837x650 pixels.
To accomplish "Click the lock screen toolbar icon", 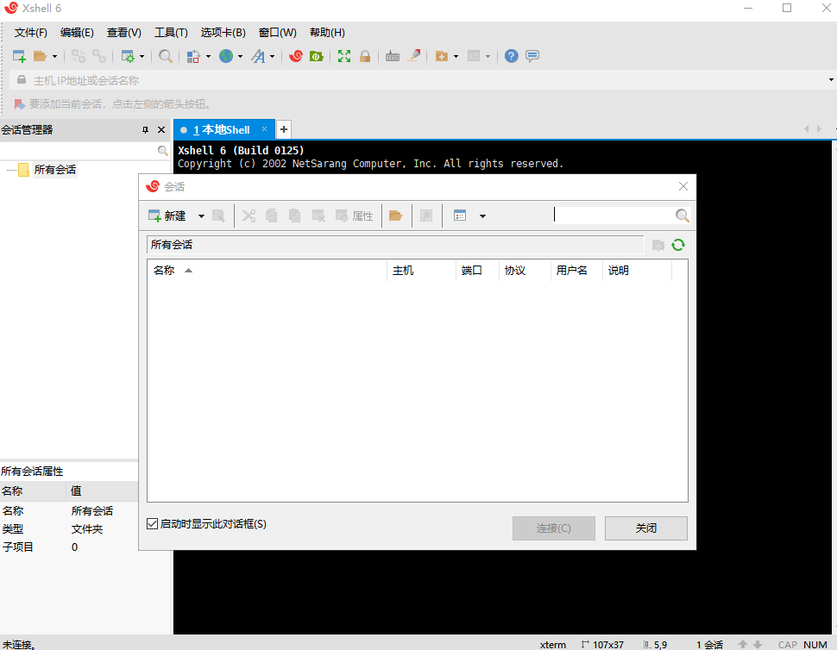I will [x=365, y=55].
